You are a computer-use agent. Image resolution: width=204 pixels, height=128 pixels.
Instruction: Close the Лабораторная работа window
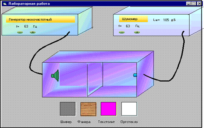point(199,3)
